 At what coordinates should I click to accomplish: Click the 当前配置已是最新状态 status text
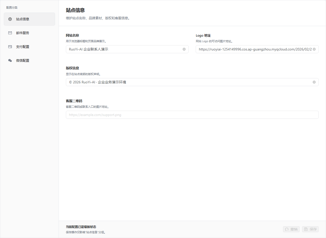click(81, 227)
